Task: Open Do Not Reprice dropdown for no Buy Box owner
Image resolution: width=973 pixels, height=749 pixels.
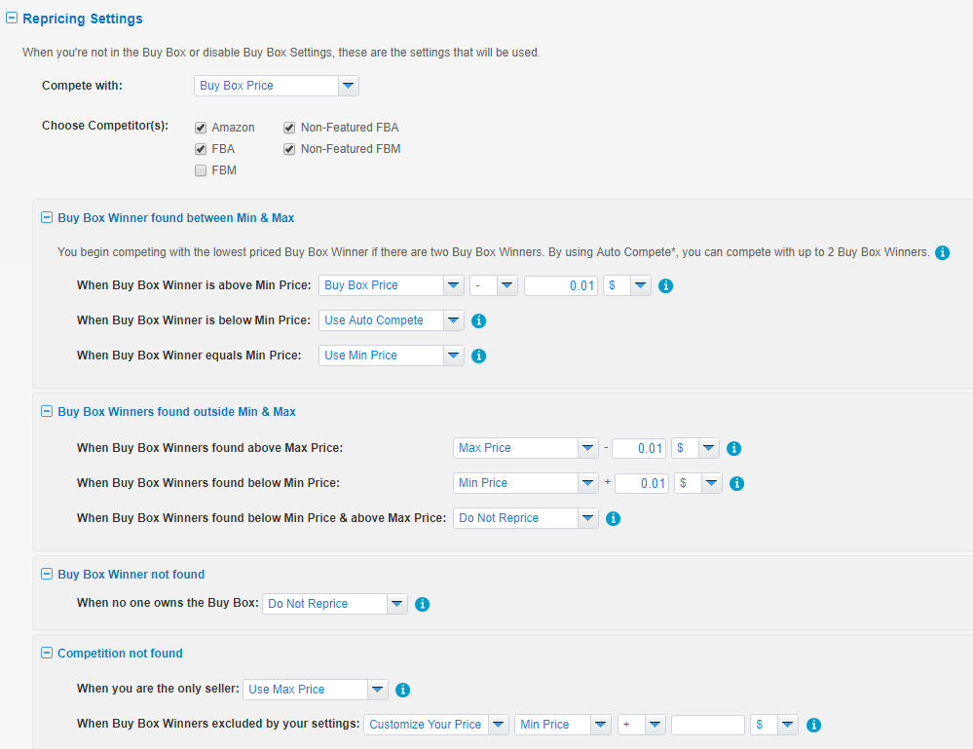Action: coord(334,604)
